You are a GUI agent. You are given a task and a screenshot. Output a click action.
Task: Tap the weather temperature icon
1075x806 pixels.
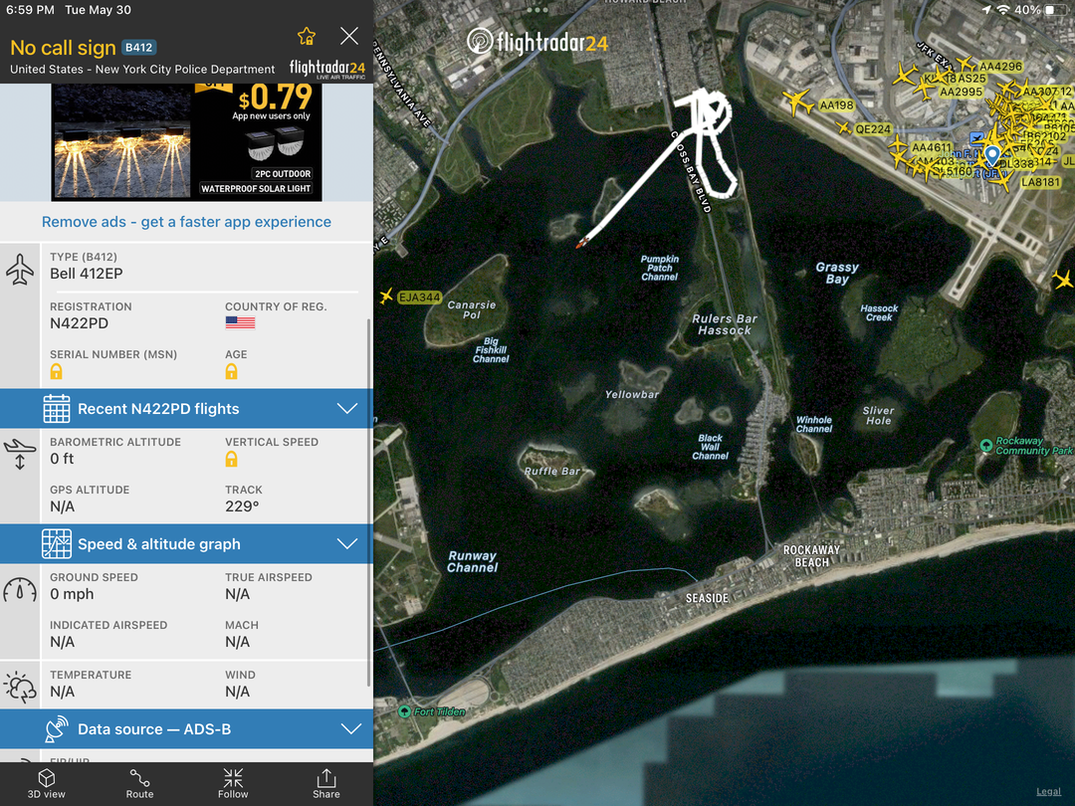click(x=20, y=688)
